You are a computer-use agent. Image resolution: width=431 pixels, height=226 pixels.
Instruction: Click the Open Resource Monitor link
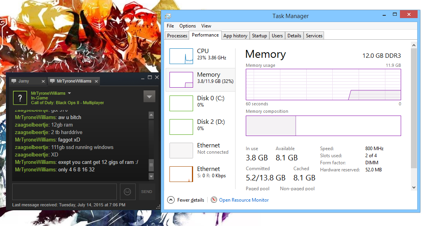click(x=244, y=200)
